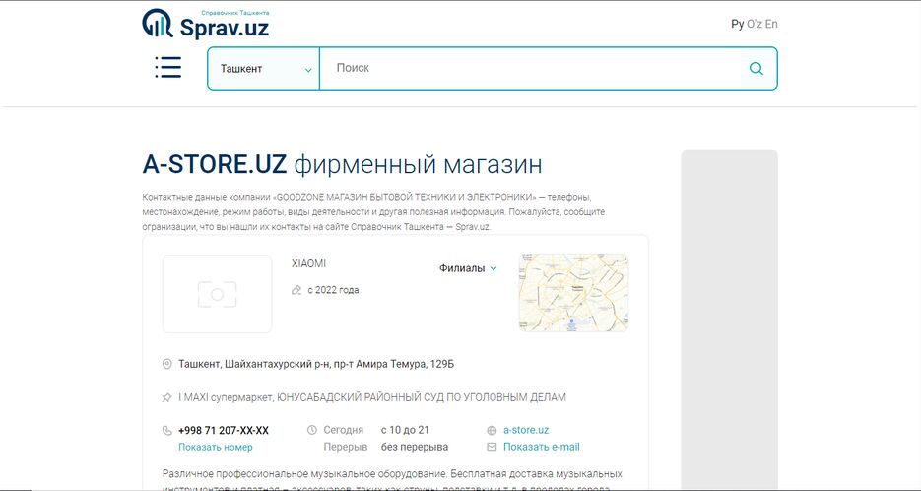Screen dimensions: 921x491
Task: Click the phone handset icon
Action: click(166, 431)
